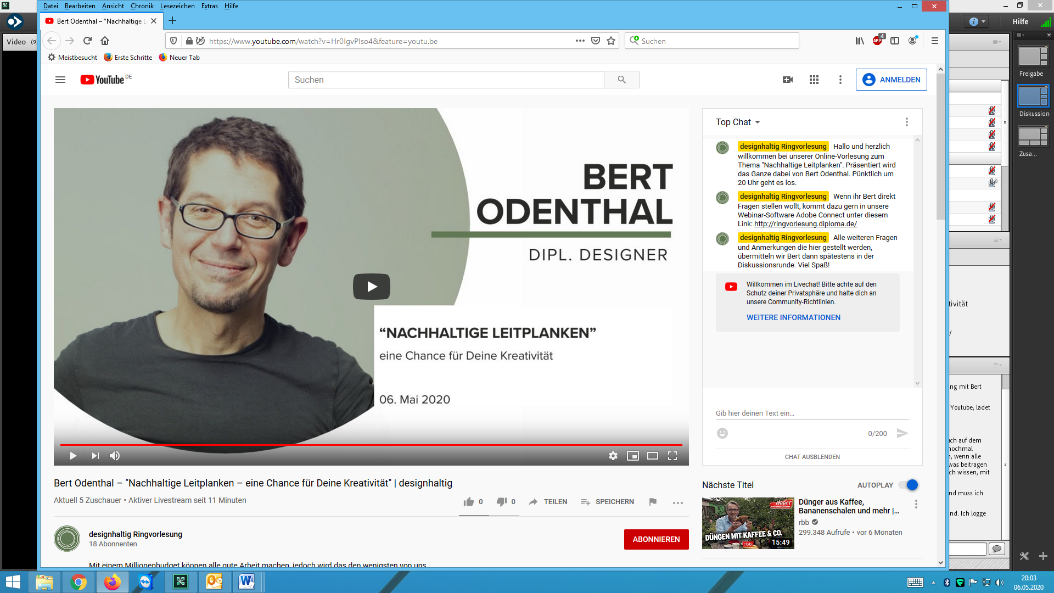This screenshot has width=1054, height=593.
Task: Click CHAT AUSBLENDEN to hide chat
Action: tap(812, 457)
